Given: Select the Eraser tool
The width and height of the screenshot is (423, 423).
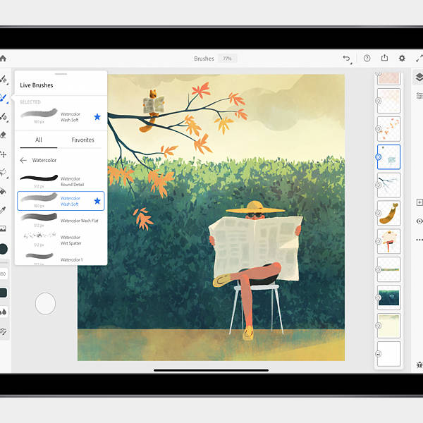Looking at the screenshot, I should (x=4, y=135).
